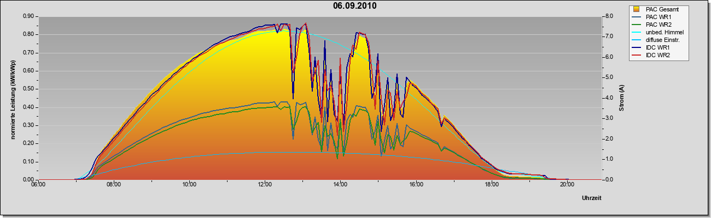Screen dimensions: 711x218
Task: Click the 08:00 time axis label
Action: [x=113, y=185]
